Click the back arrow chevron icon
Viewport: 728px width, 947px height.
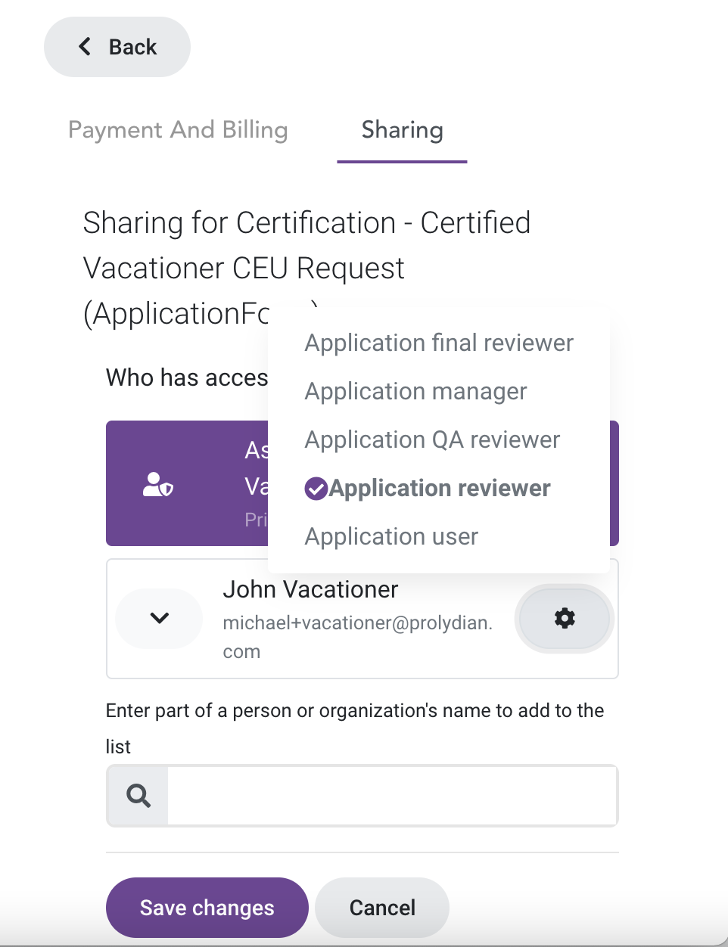click(85, 47)
